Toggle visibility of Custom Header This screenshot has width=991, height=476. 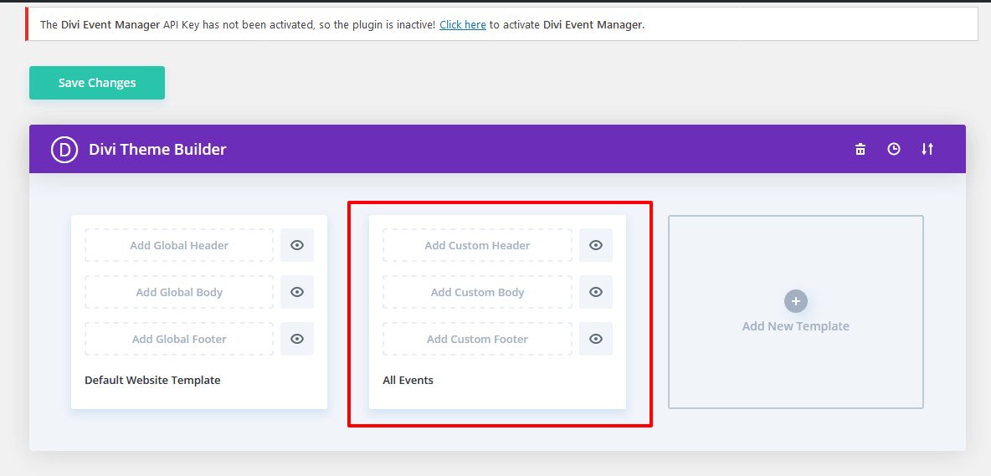pos(595,245)
